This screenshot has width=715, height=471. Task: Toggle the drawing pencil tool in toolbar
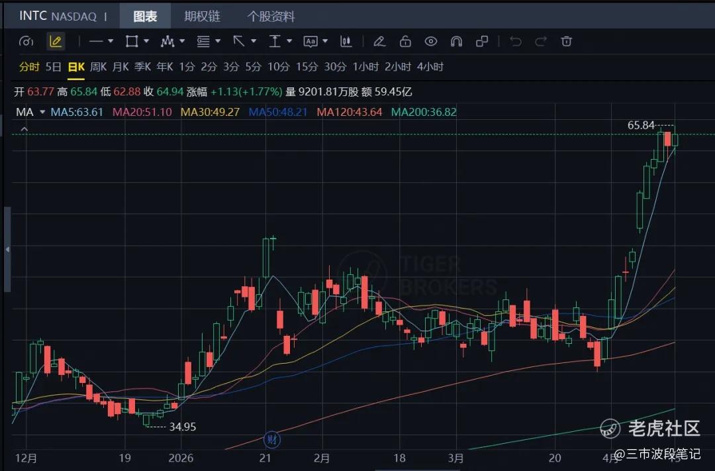(x=56, y=42)
